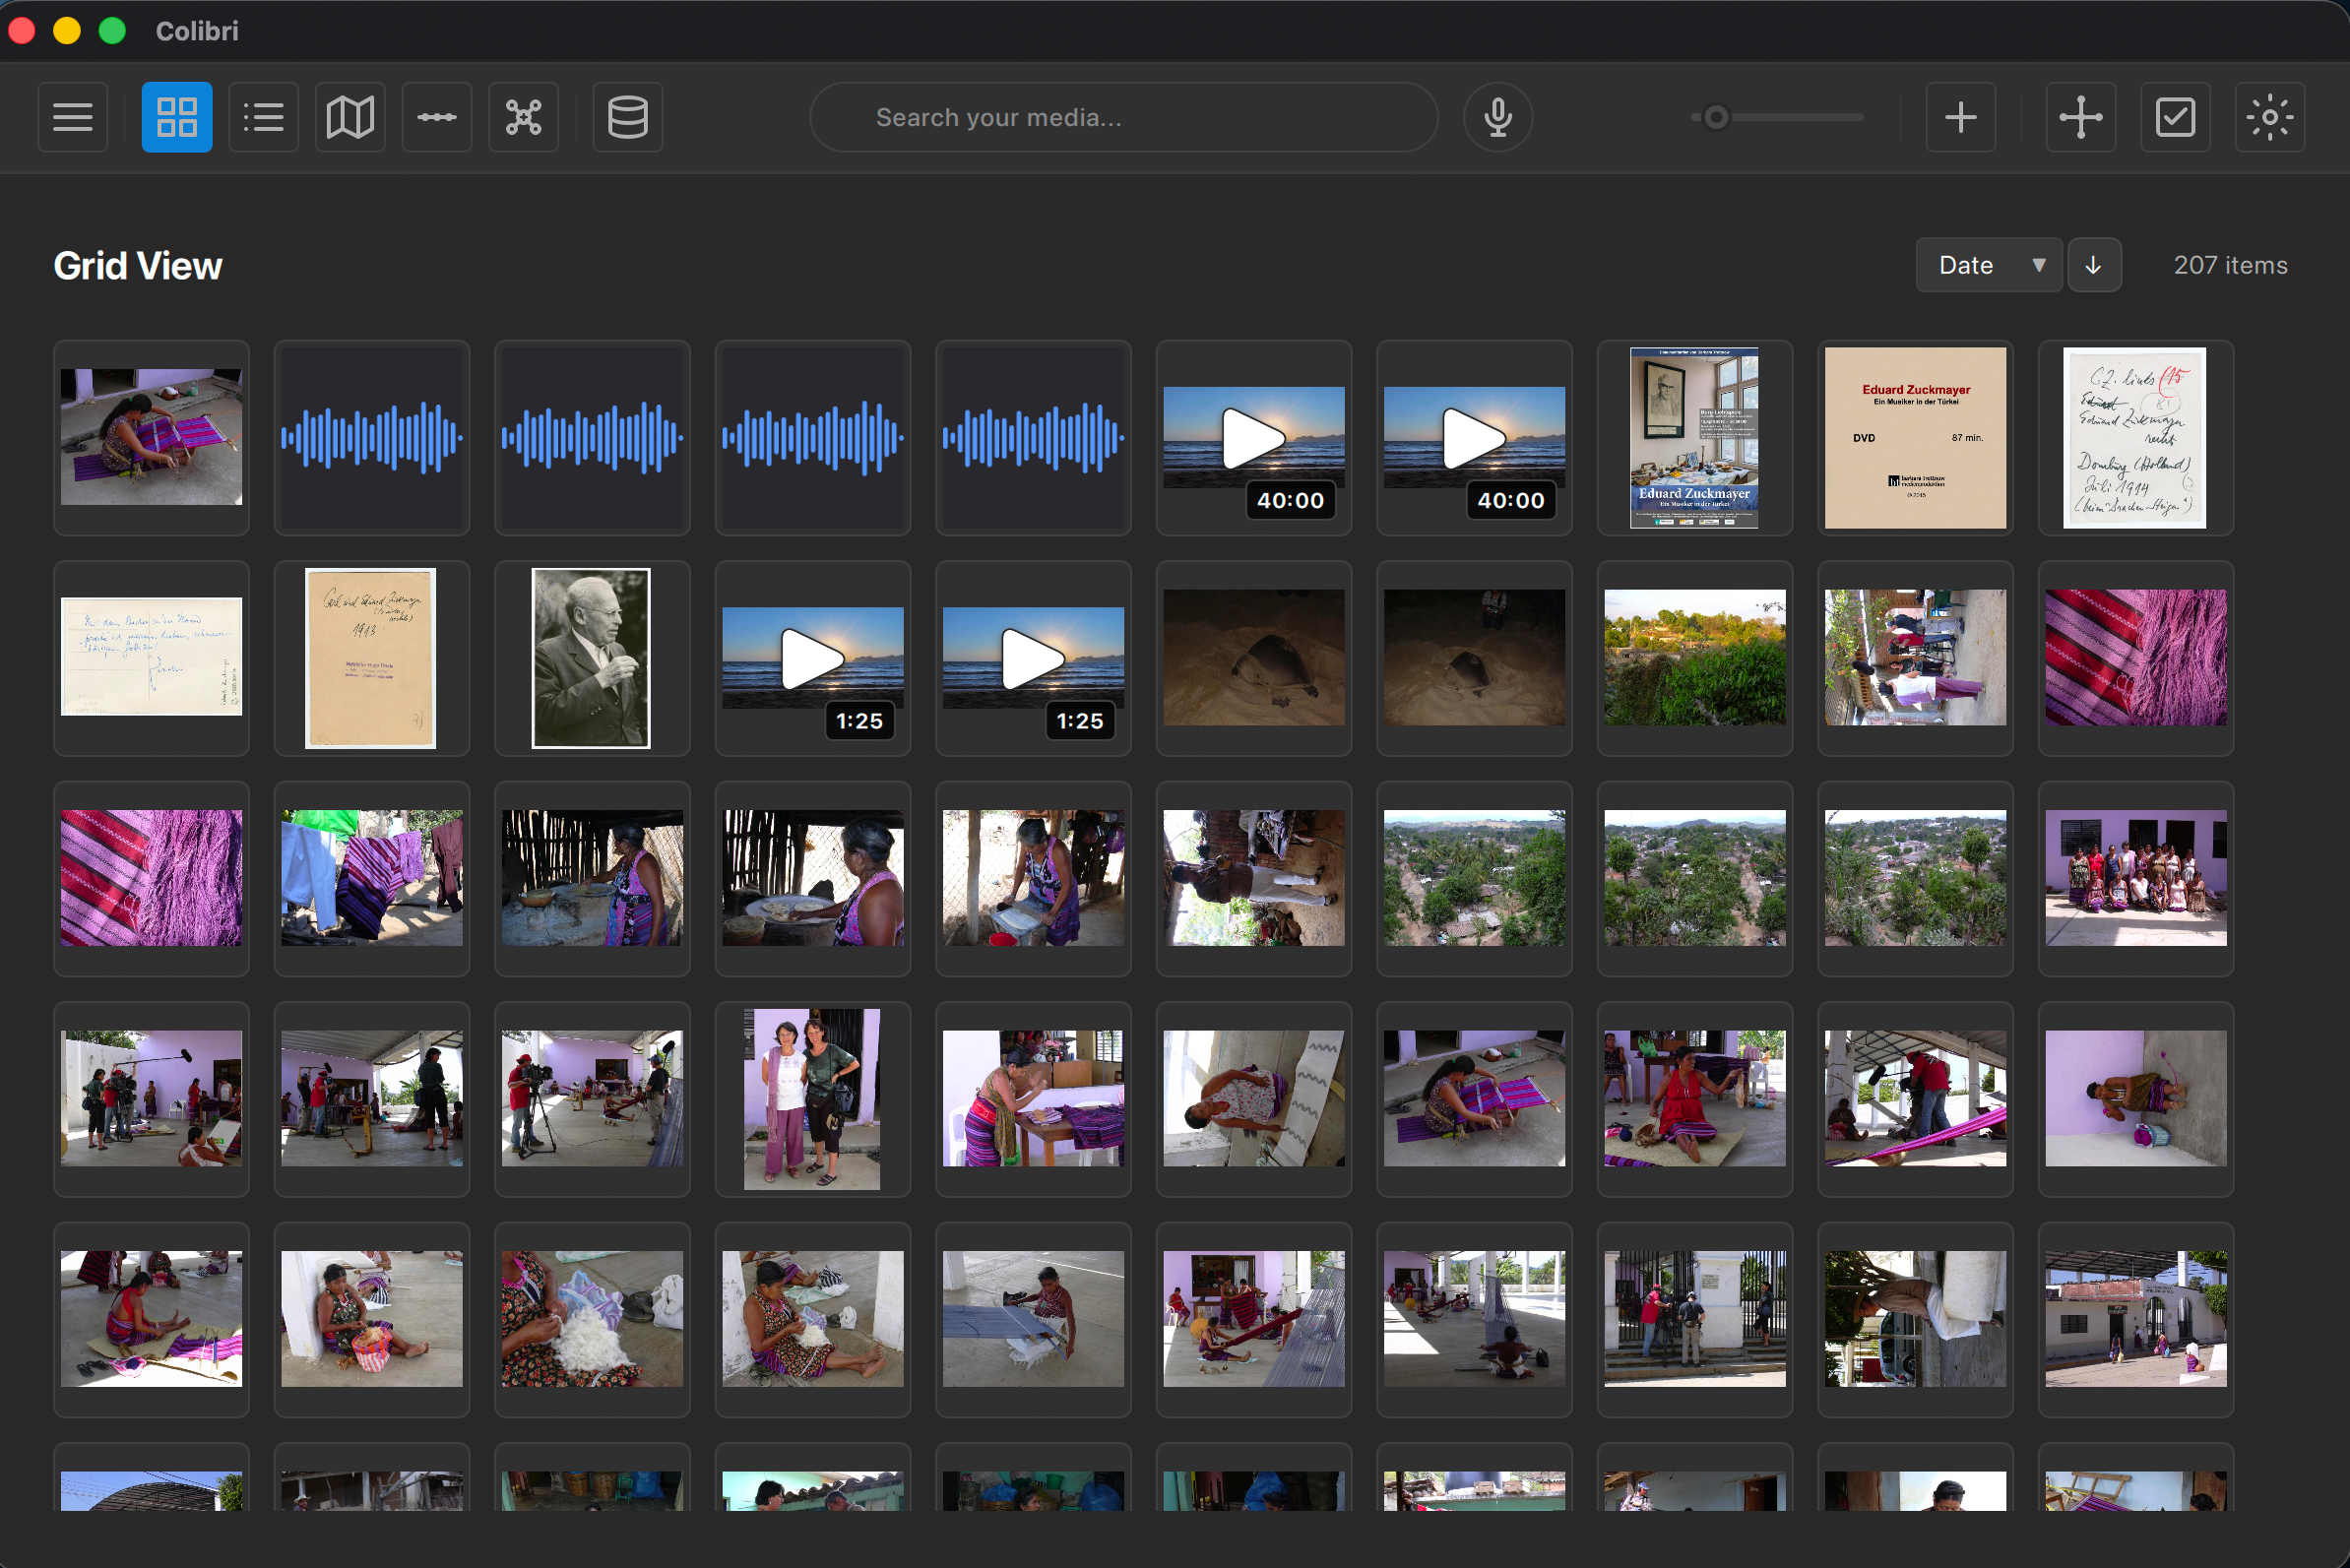Switch to grid view

(176, 117)
